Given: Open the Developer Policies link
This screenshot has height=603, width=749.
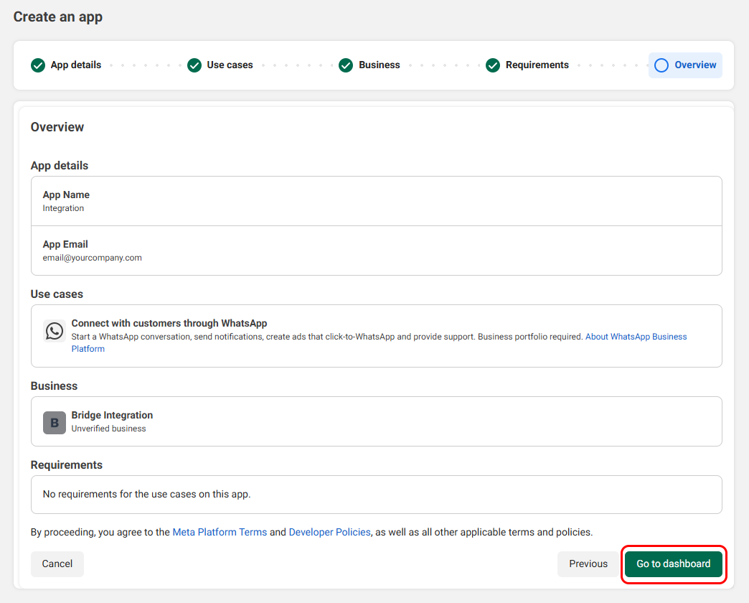Looking at the screenshot, I should tap(329, 532).
